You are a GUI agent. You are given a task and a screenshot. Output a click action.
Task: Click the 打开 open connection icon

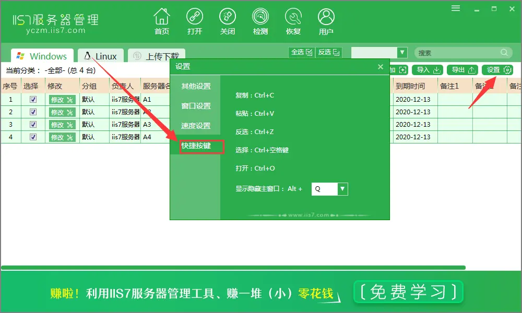[x=194, y=21]
